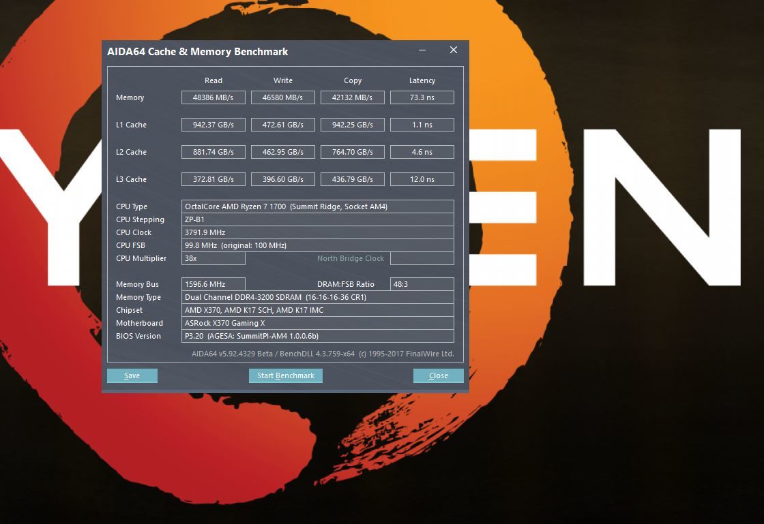Click the AIDA64 Cache & Memory Benchmark title
764x524 pixels.
click(197, 52)
